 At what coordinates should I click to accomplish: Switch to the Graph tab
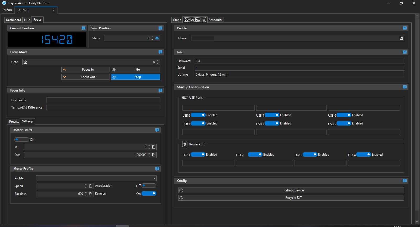(177, 20)
